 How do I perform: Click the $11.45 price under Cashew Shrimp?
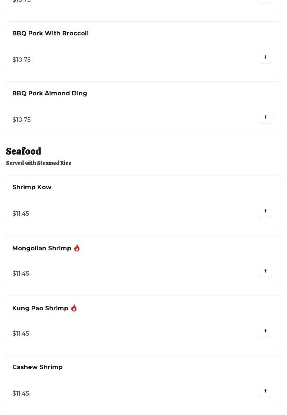click(20, 394)
